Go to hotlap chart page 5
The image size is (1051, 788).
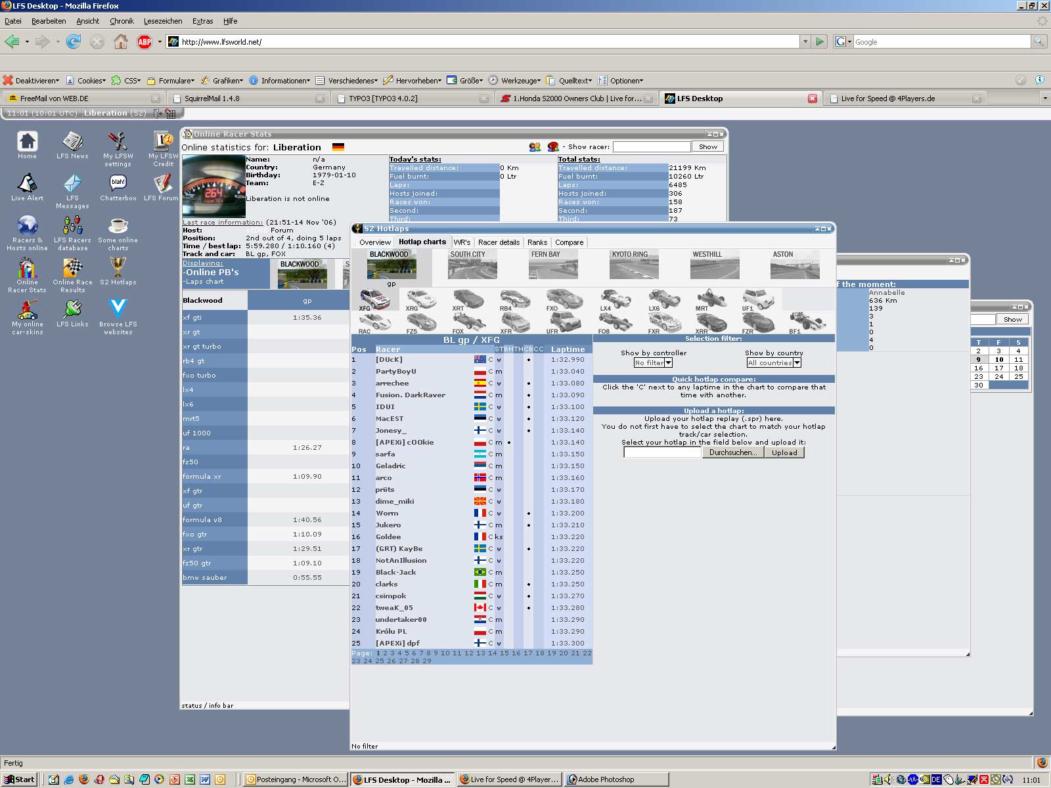(407, 653)
